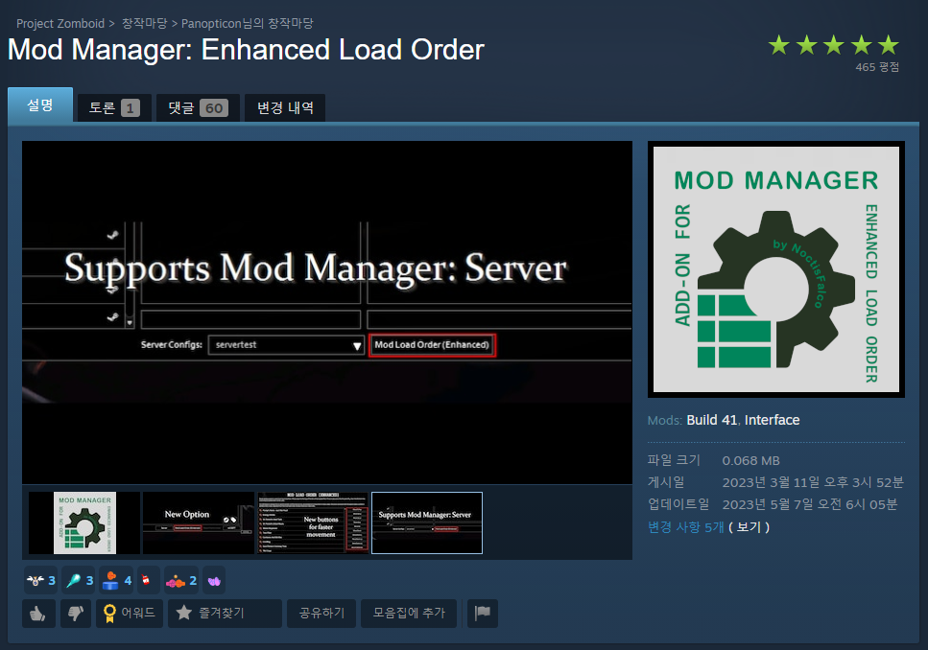This screenshot has width=928, height=650.
Task: Click the large Mod Manager preview image
Action: pyautogui.click(x=776, y=269)
